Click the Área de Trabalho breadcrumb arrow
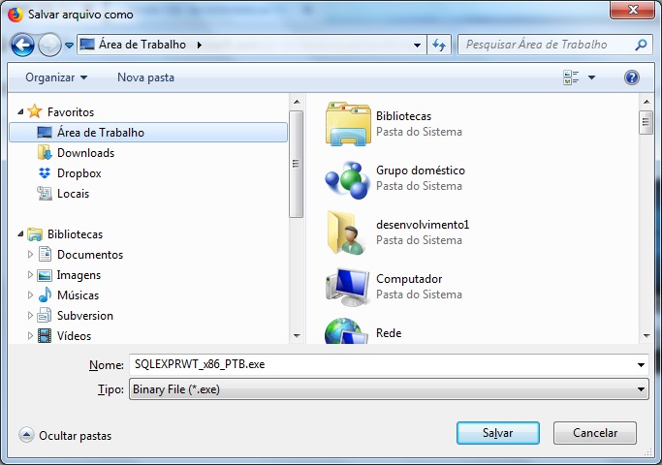This screenshot has width=662, height=465. [x=200, y=45]
